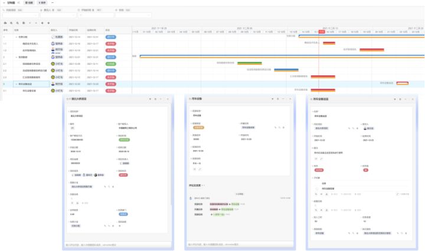The image size is (425, 251).
Task: Close the middle detail panel
Action: point(289,98)
